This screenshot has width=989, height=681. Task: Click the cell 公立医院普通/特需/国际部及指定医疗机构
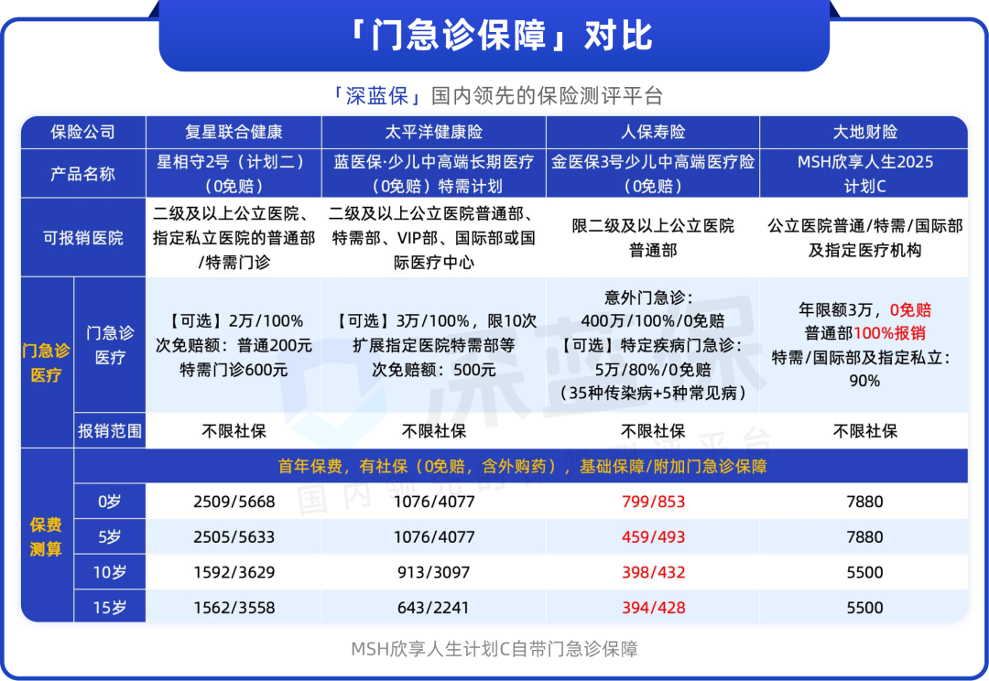864,238
